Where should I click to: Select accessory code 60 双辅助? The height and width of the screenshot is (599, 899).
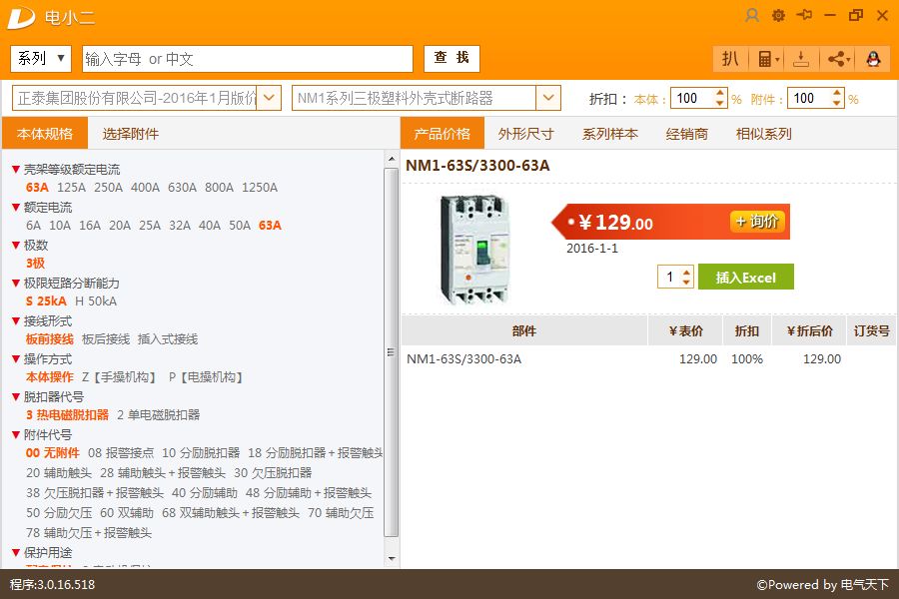click(127, 513)
